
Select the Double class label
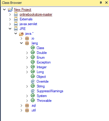click(x=42, y=53)
